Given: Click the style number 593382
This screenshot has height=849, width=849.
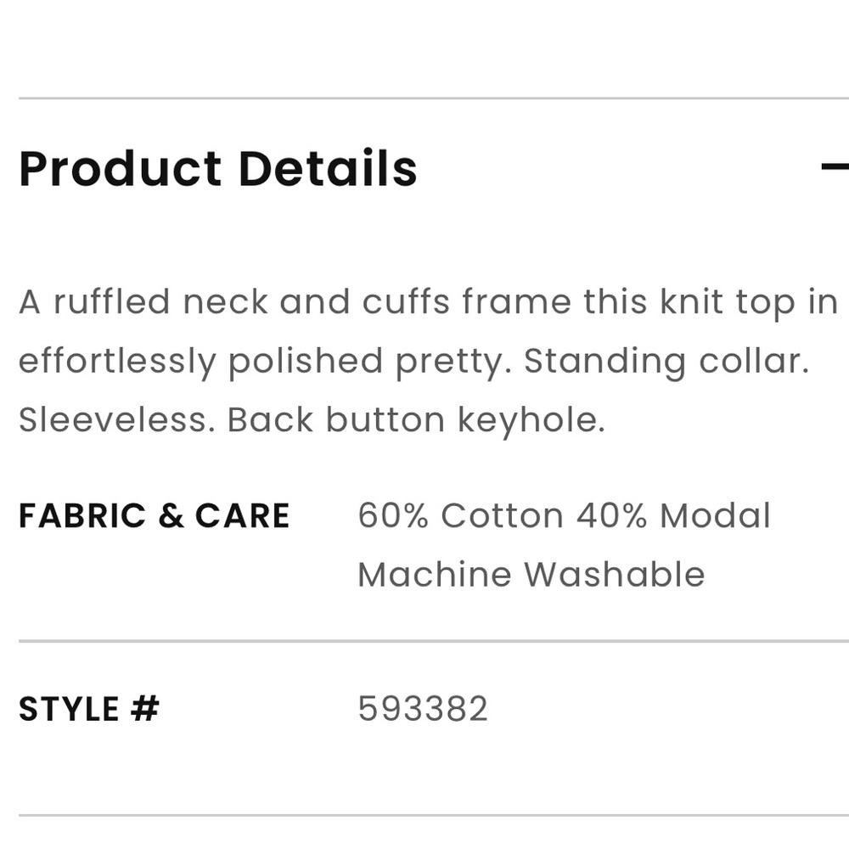Looking at the screenshot, I should (423, 709).
